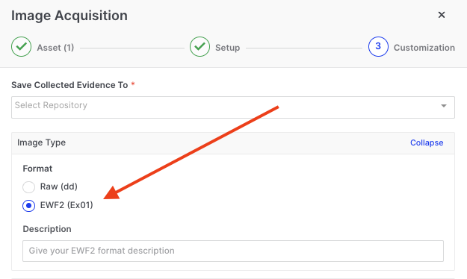This screenshot has height=279, width=467.
Task: Collapse the Image Type section
Action: [427, 142]
